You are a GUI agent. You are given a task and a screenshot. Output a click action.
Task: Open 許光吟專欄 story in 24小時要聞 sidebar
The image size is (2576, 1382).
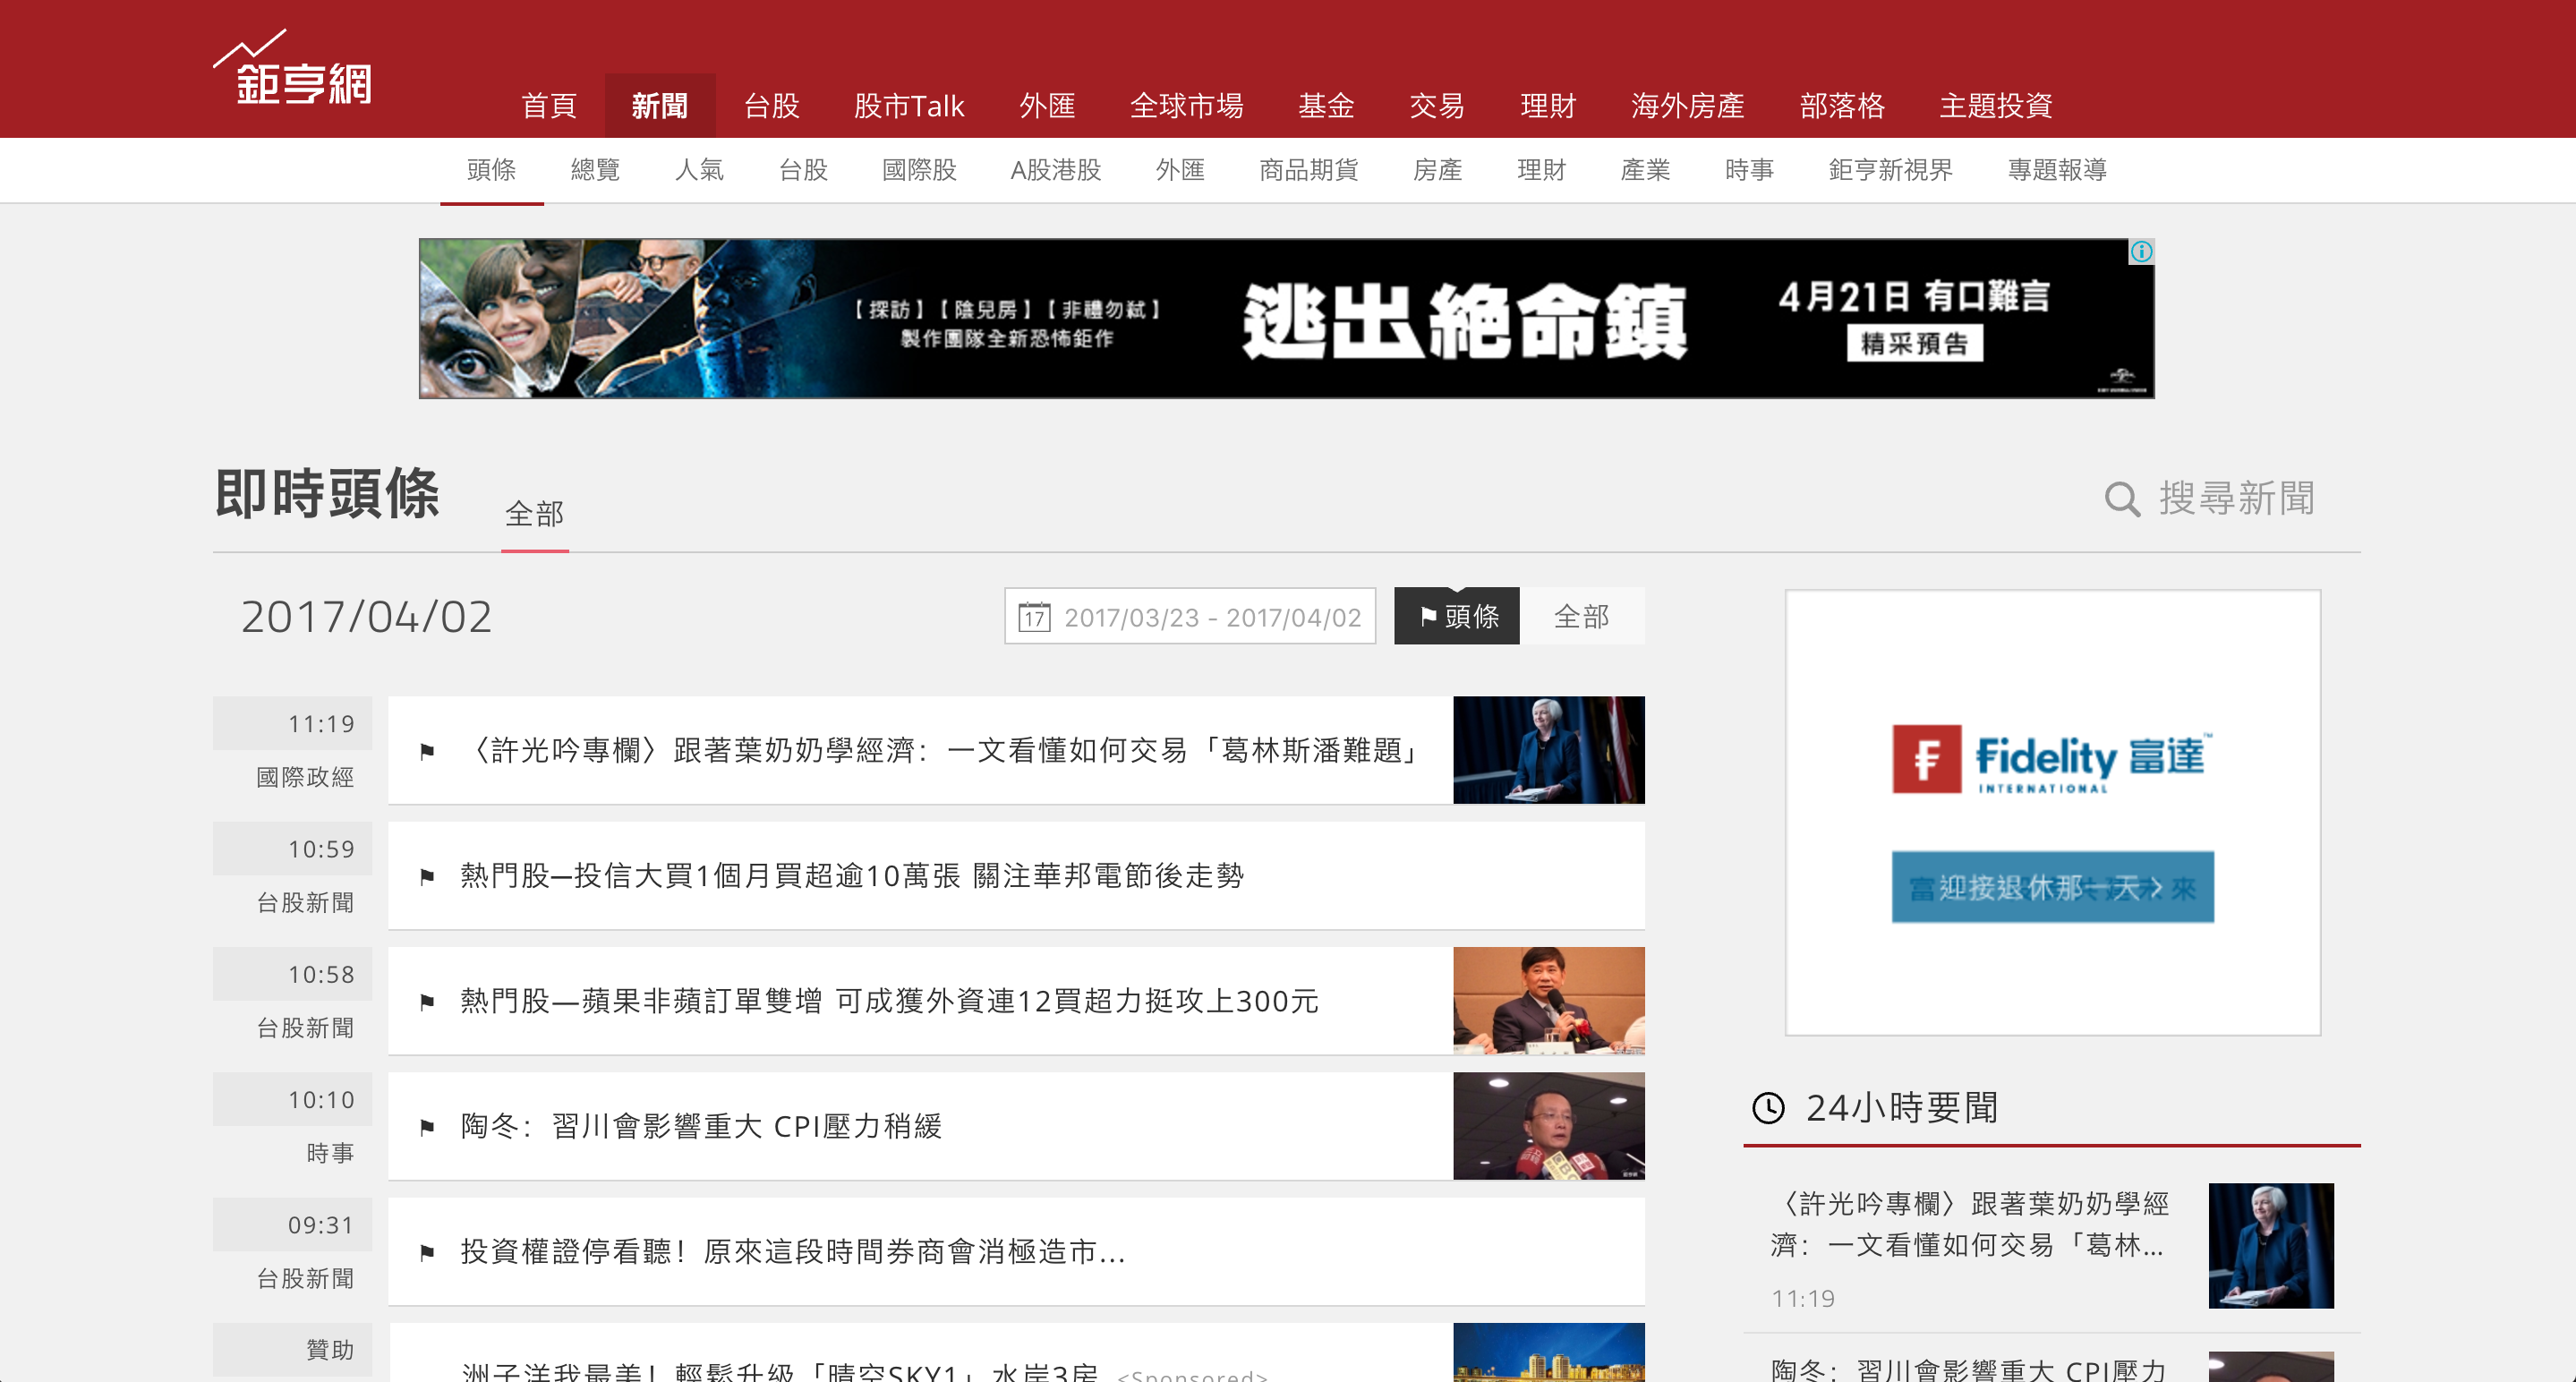[1969, 1224]
